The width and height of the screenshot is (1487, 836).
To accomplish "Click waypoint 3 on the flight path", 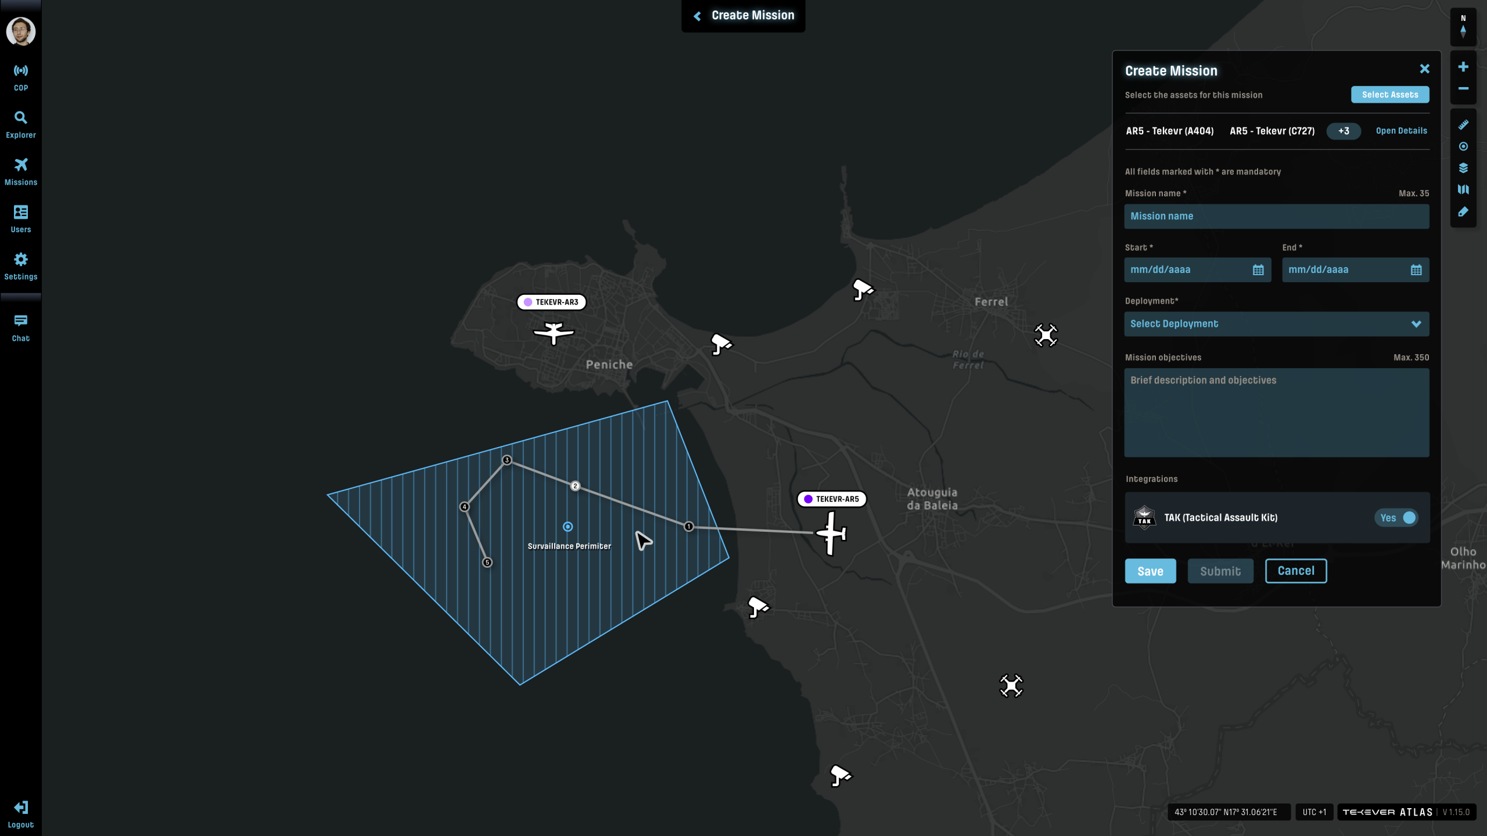I will (x=507, y=460).
